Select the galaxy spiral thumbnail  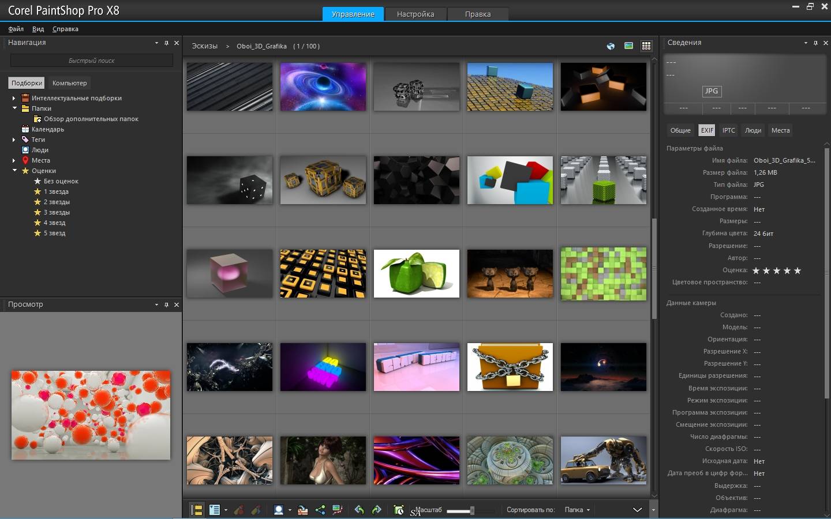click(x=323, y=86)
